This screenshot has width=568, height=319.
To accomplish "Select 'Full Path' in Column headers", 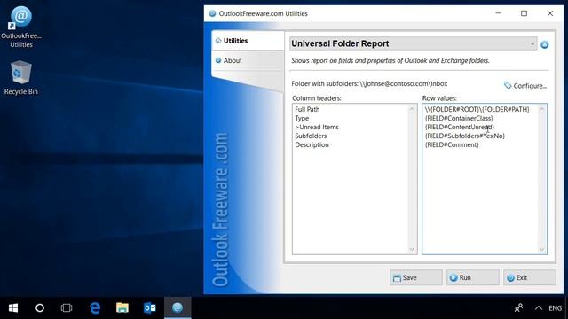I will [x=307, y=109].
